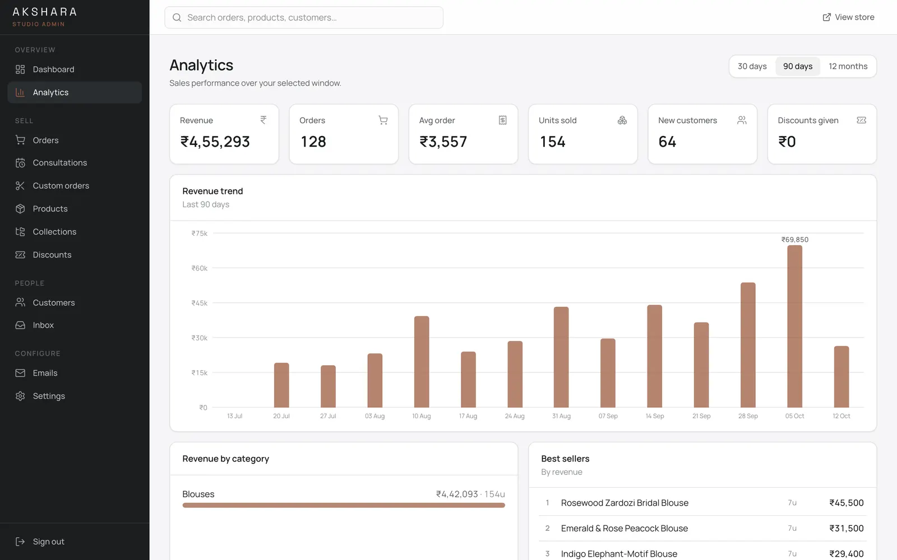The height and width of the screenshot is (560, 897).
Task: Click the ticket icon on Discounts given card
Action: tap(862, 120)
